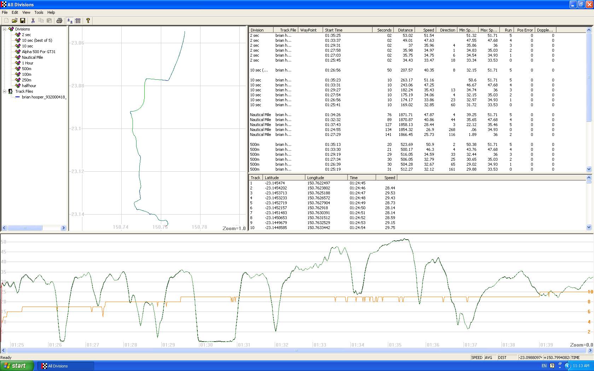The image size is (594, 371).
Task: Open the Windows Start menu
Action: (17, 366)
